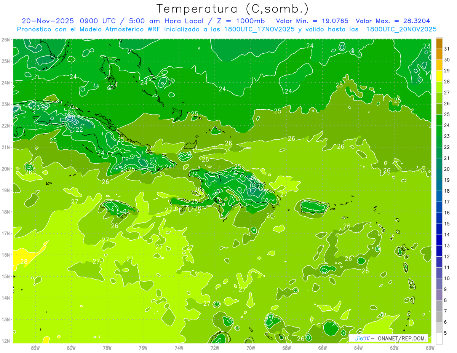This screenshot has width=457, height=353.
Task: Click colorbar scale label 8
Action: (446, 300)
